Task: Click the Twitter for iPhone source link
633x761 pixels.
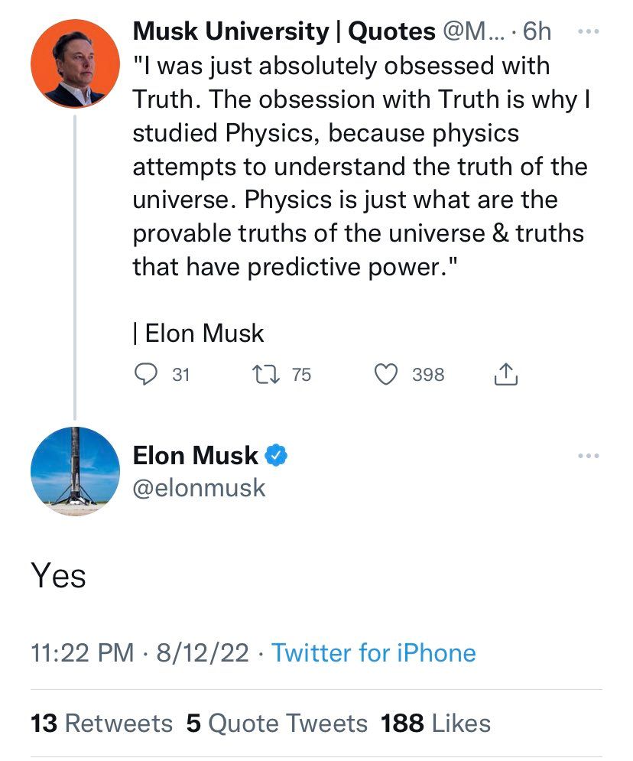Action: (374, 652)
